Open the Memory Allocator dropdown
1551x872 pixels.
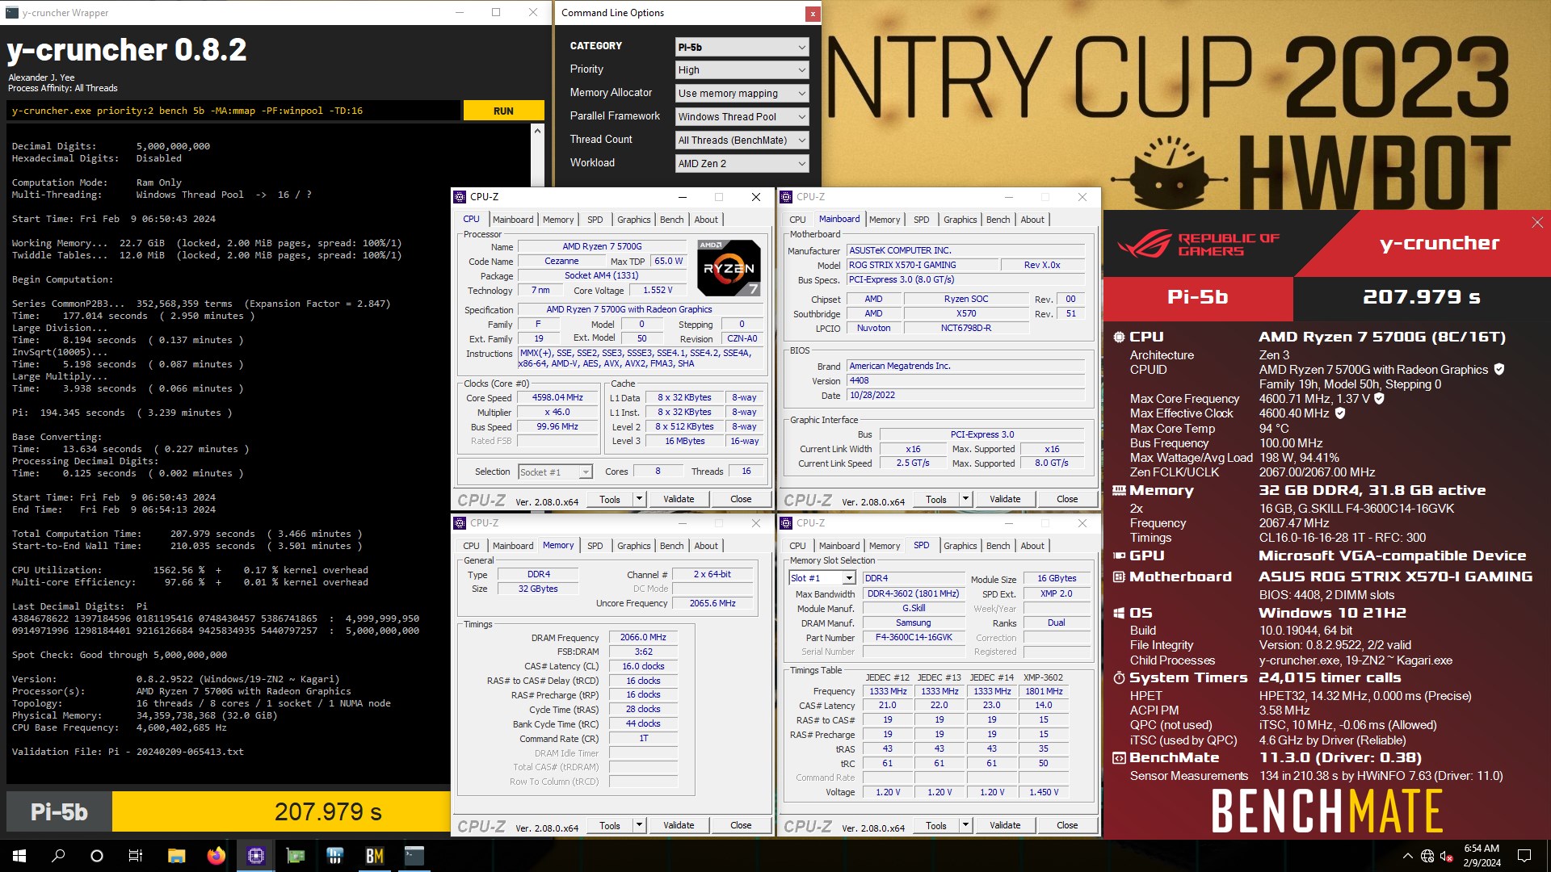pyautogui.click(x=742, y=94)
